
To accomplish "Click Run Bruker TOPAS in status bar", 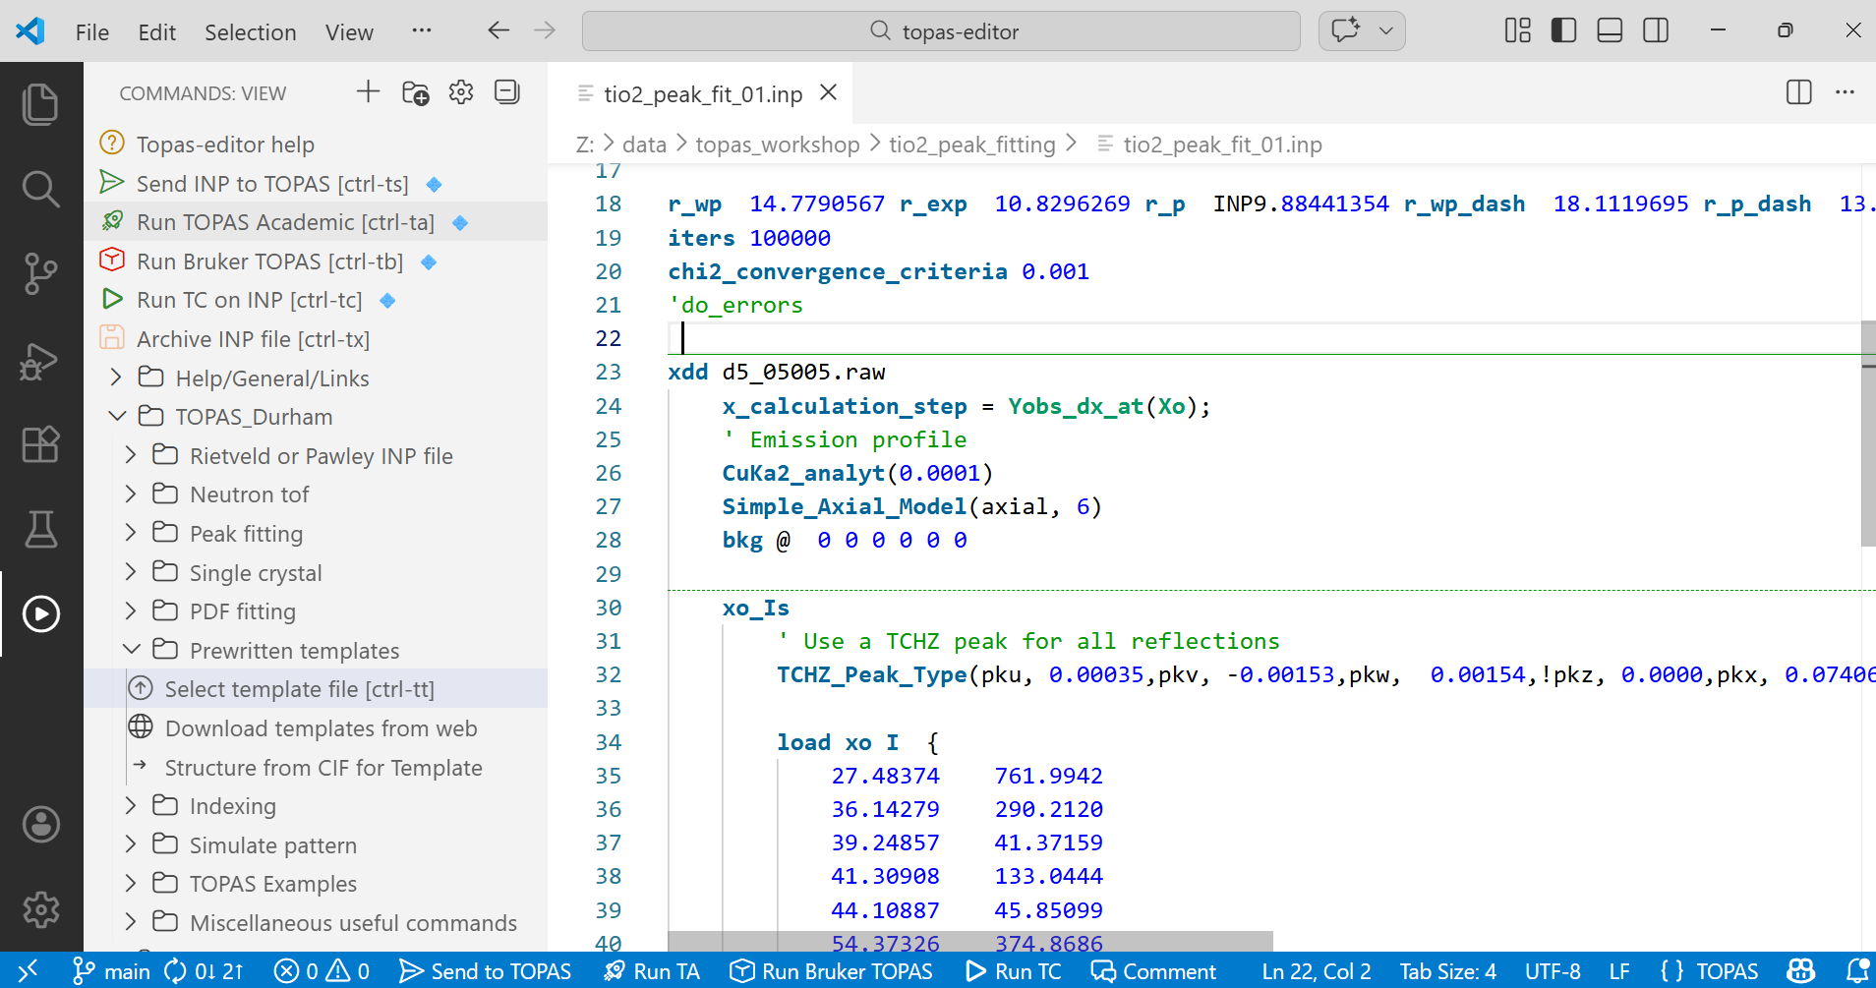I will pyautogui.click(x=832, y=971).
